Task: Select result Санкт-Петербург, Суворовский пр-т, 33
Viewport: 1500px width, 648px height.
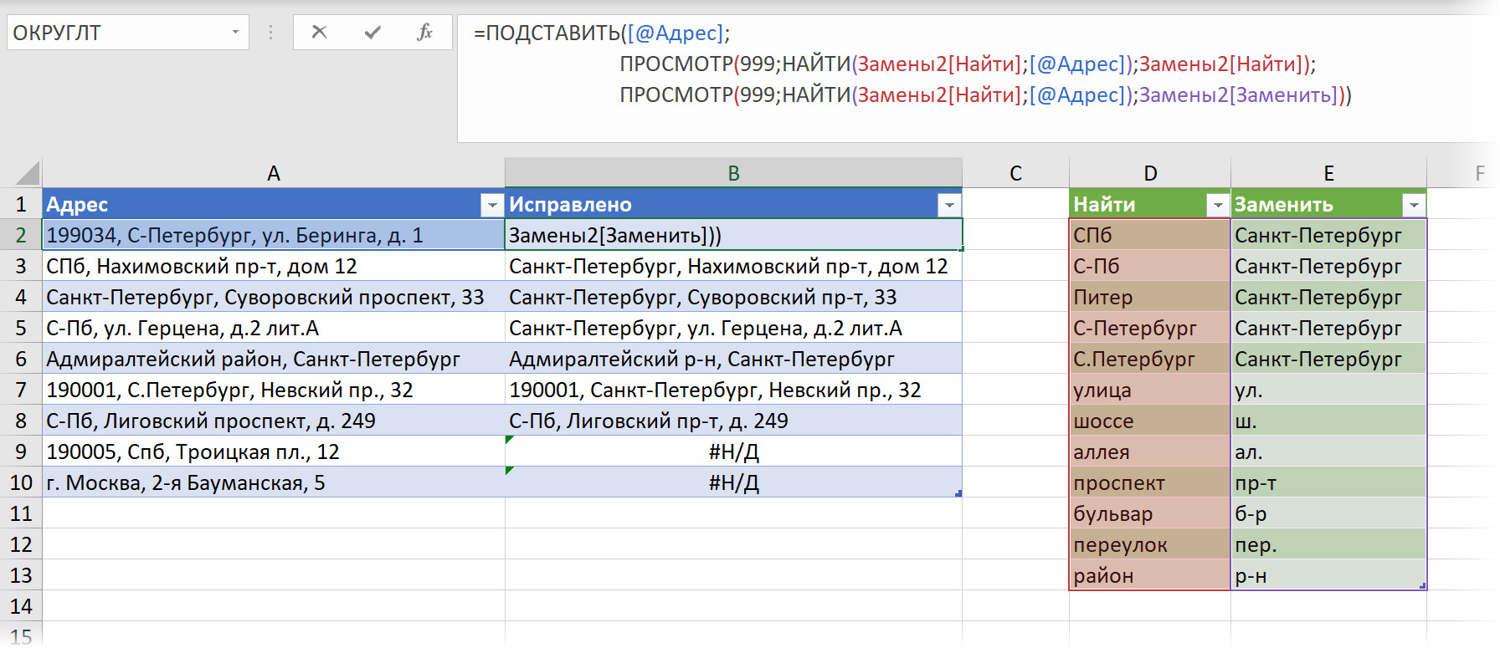Action: click(733, 297)
